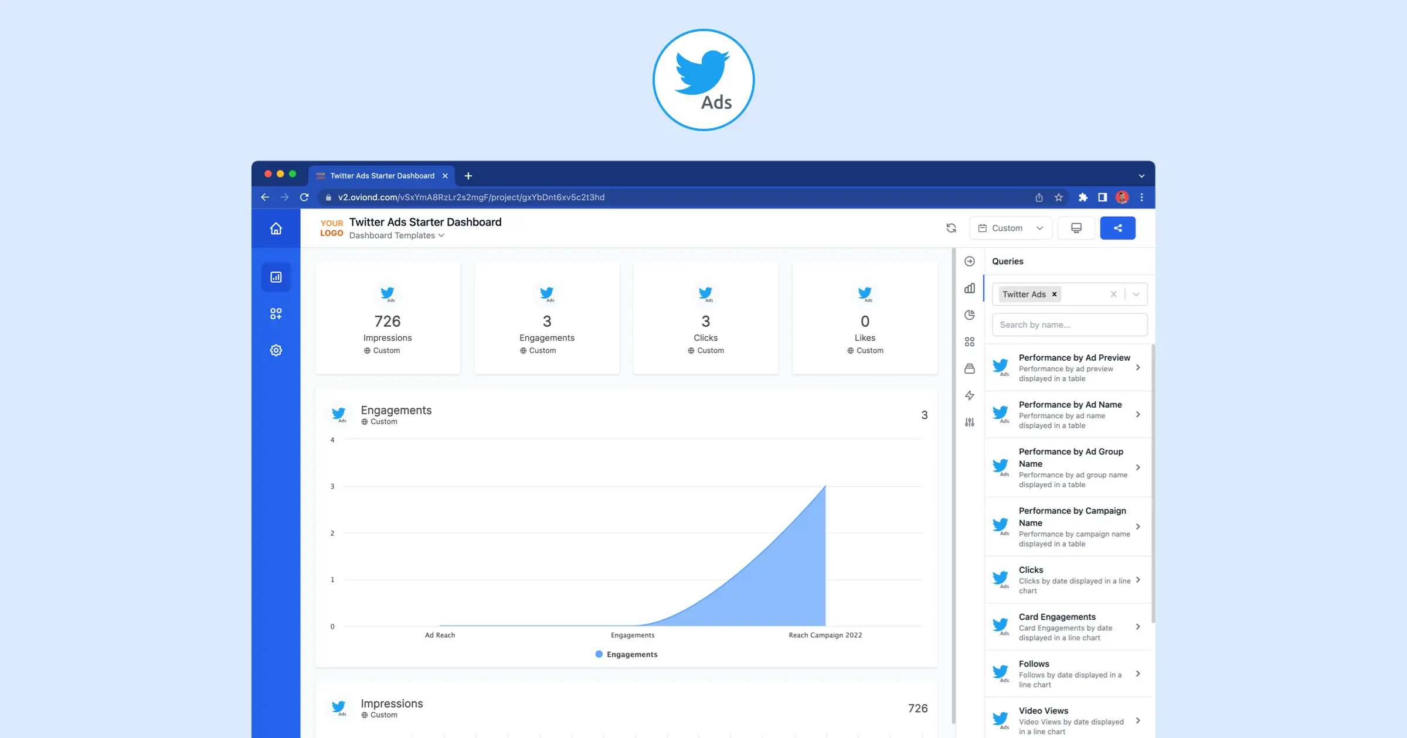Select the dashboard chart icon in sidebar

(276, 277)
